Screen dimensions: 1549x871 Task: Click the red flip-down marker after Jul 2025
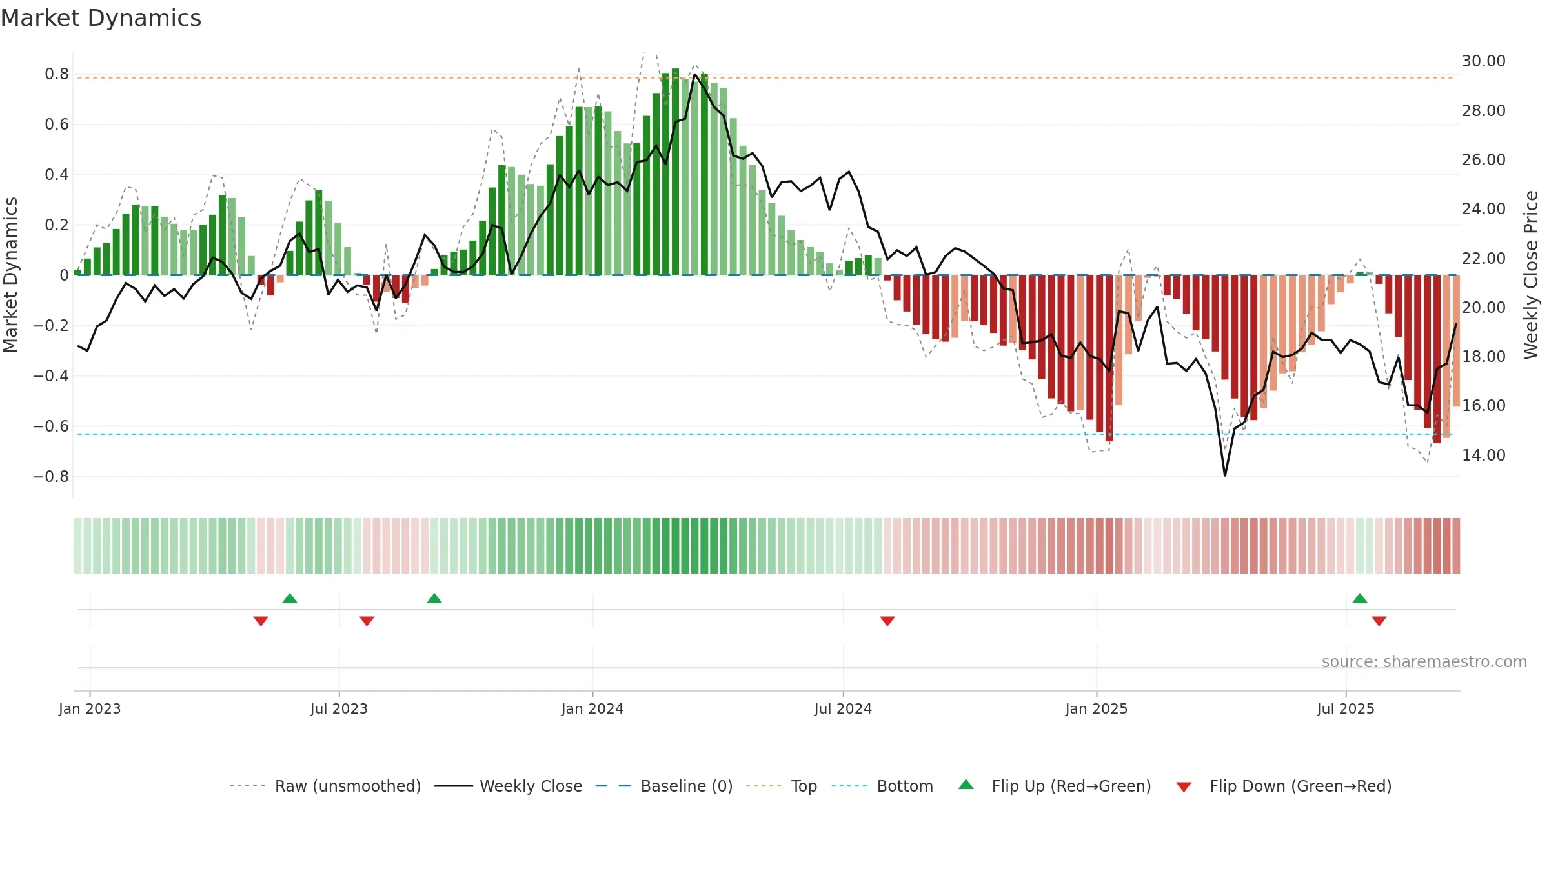1379,621
